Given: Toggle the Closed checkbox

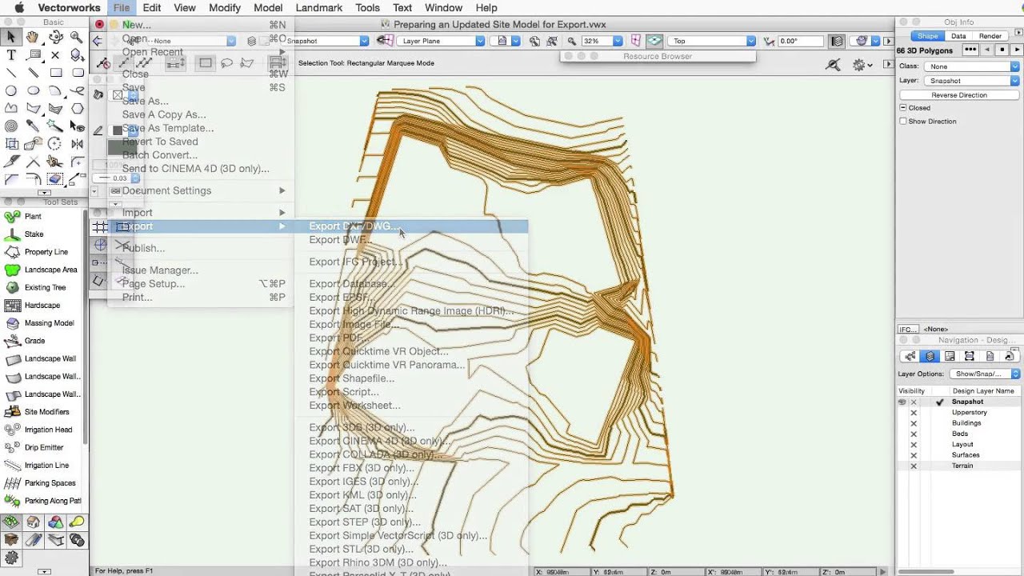Looking at the screenshot, I should 903,107.
